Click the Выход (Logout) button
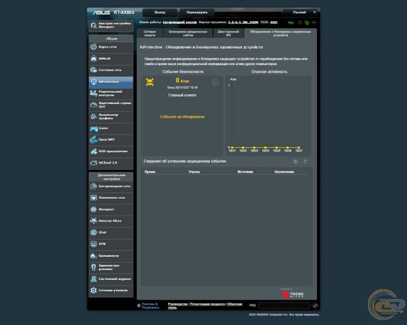 tap(160, 12)
